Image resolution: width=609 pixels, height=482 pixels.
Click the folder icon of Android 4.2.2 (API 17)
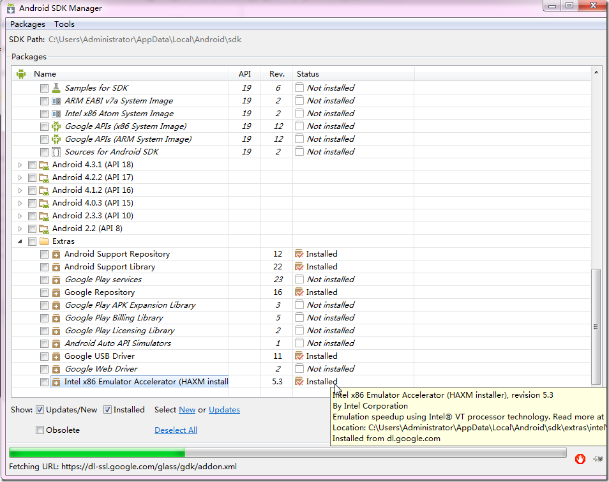click(x=44, y=177)
